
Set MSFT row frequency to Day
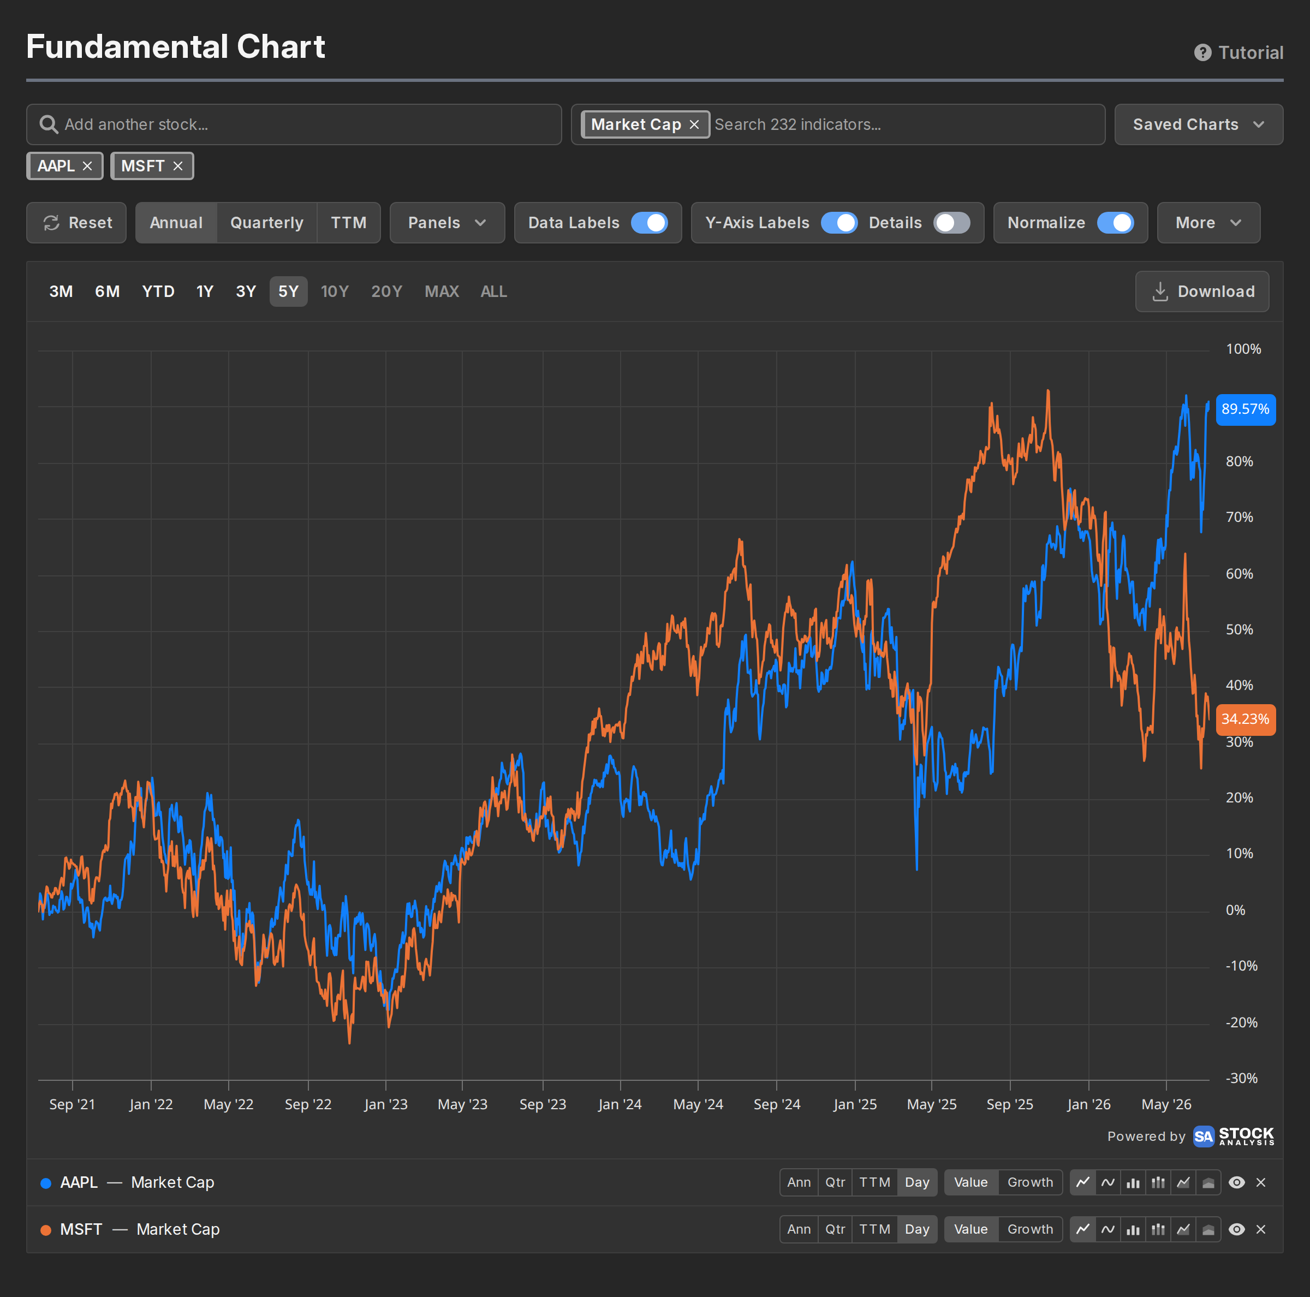pyautogui.click(x=917, y=1229)
